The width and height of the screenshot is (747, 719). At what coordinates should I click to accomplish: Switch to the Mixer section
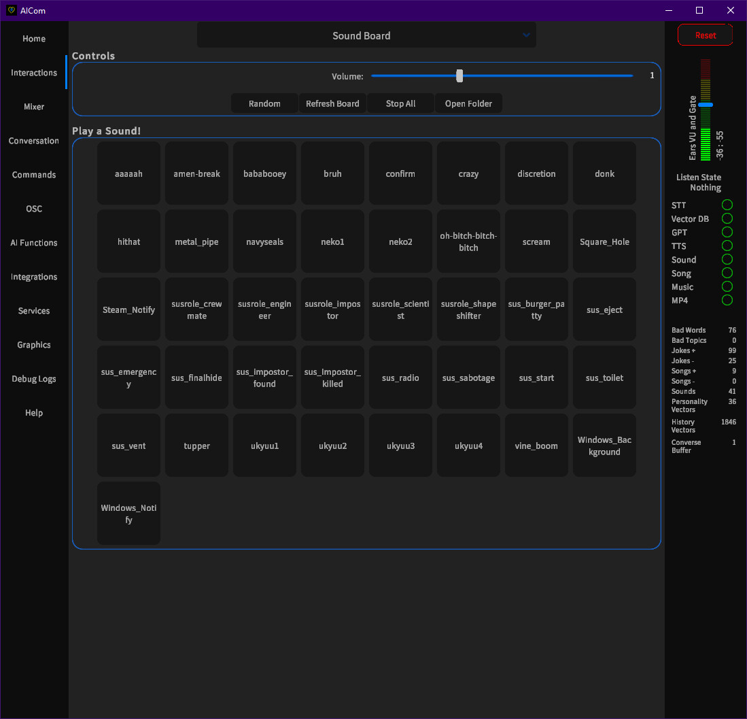coord(33,107)
